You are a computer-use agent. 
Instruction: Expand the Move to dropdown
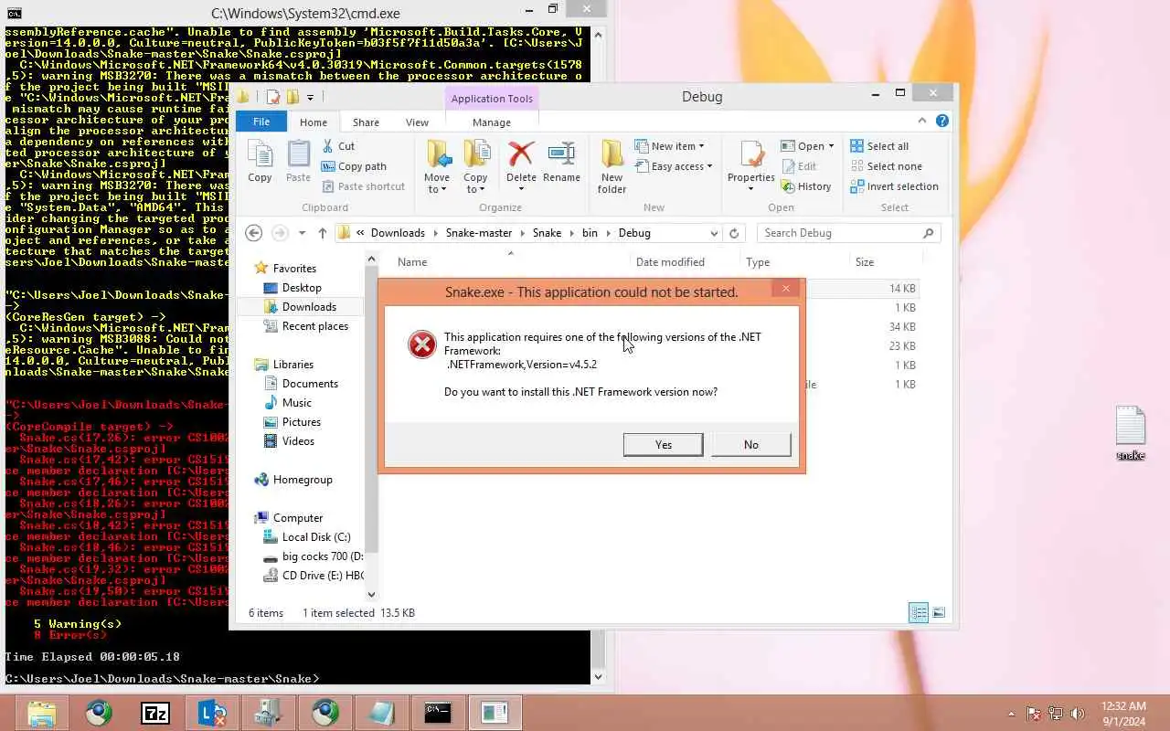tap(437, 184)
